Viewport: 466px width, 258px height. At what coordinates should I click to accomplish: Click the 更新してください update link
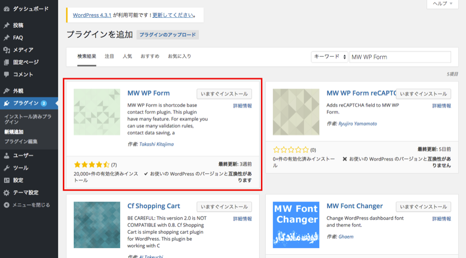pos(172,15)
